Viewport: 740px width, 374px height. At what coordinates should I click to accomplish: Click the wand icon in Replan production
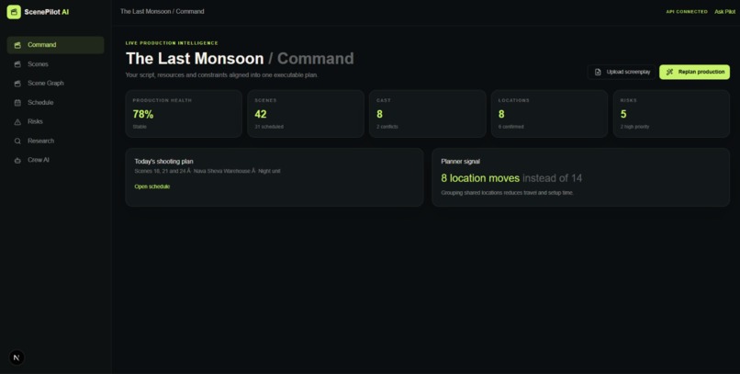[x=669, y=72]
